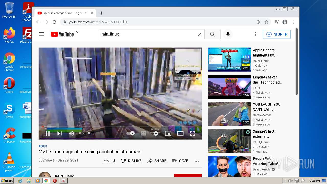Click the FzT3 channel name
The height and width of the screenshot is (184, 327).
pyautogui.click(x=256, y=88)
